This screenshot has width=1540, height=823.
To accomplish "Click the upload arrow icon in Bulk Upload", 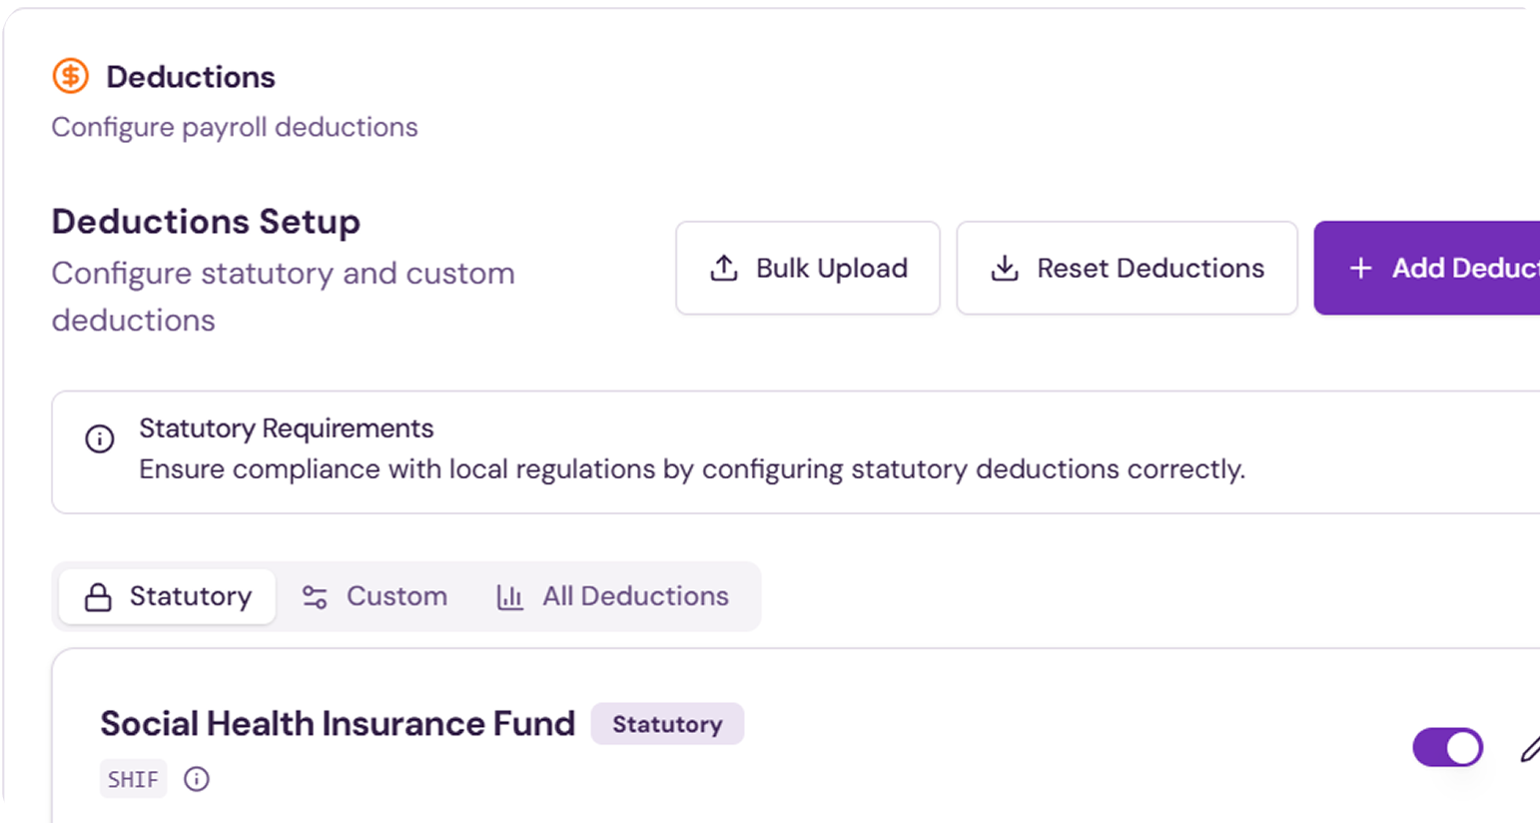I will coord(724,268).
